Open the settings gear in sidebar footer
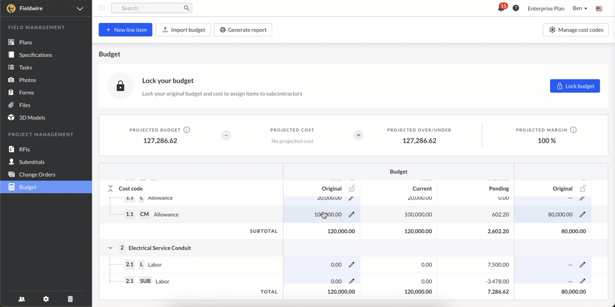The height and width of the screenshot is (307, 615). (x=46, y=299)
